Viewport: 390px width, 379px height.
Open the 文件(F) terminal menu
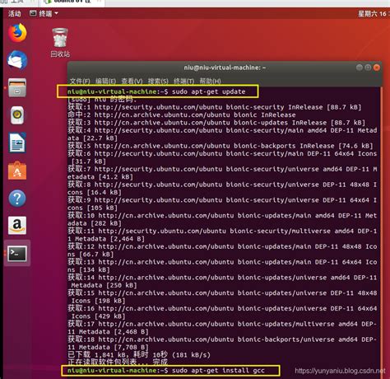[x=80, y=81]
